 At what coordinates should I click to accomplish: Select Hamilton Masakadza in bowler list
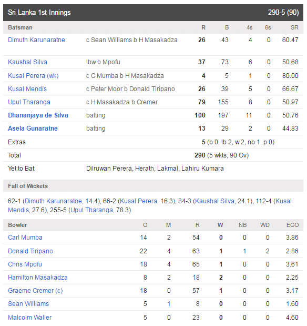click(x=38, y=278)
